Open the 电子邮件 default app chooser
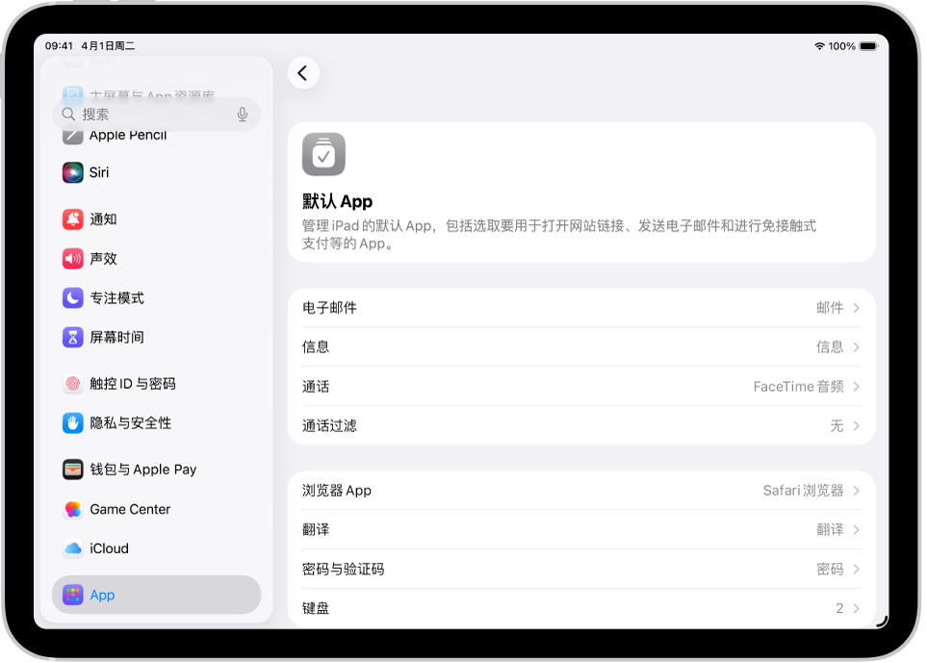 580,307
